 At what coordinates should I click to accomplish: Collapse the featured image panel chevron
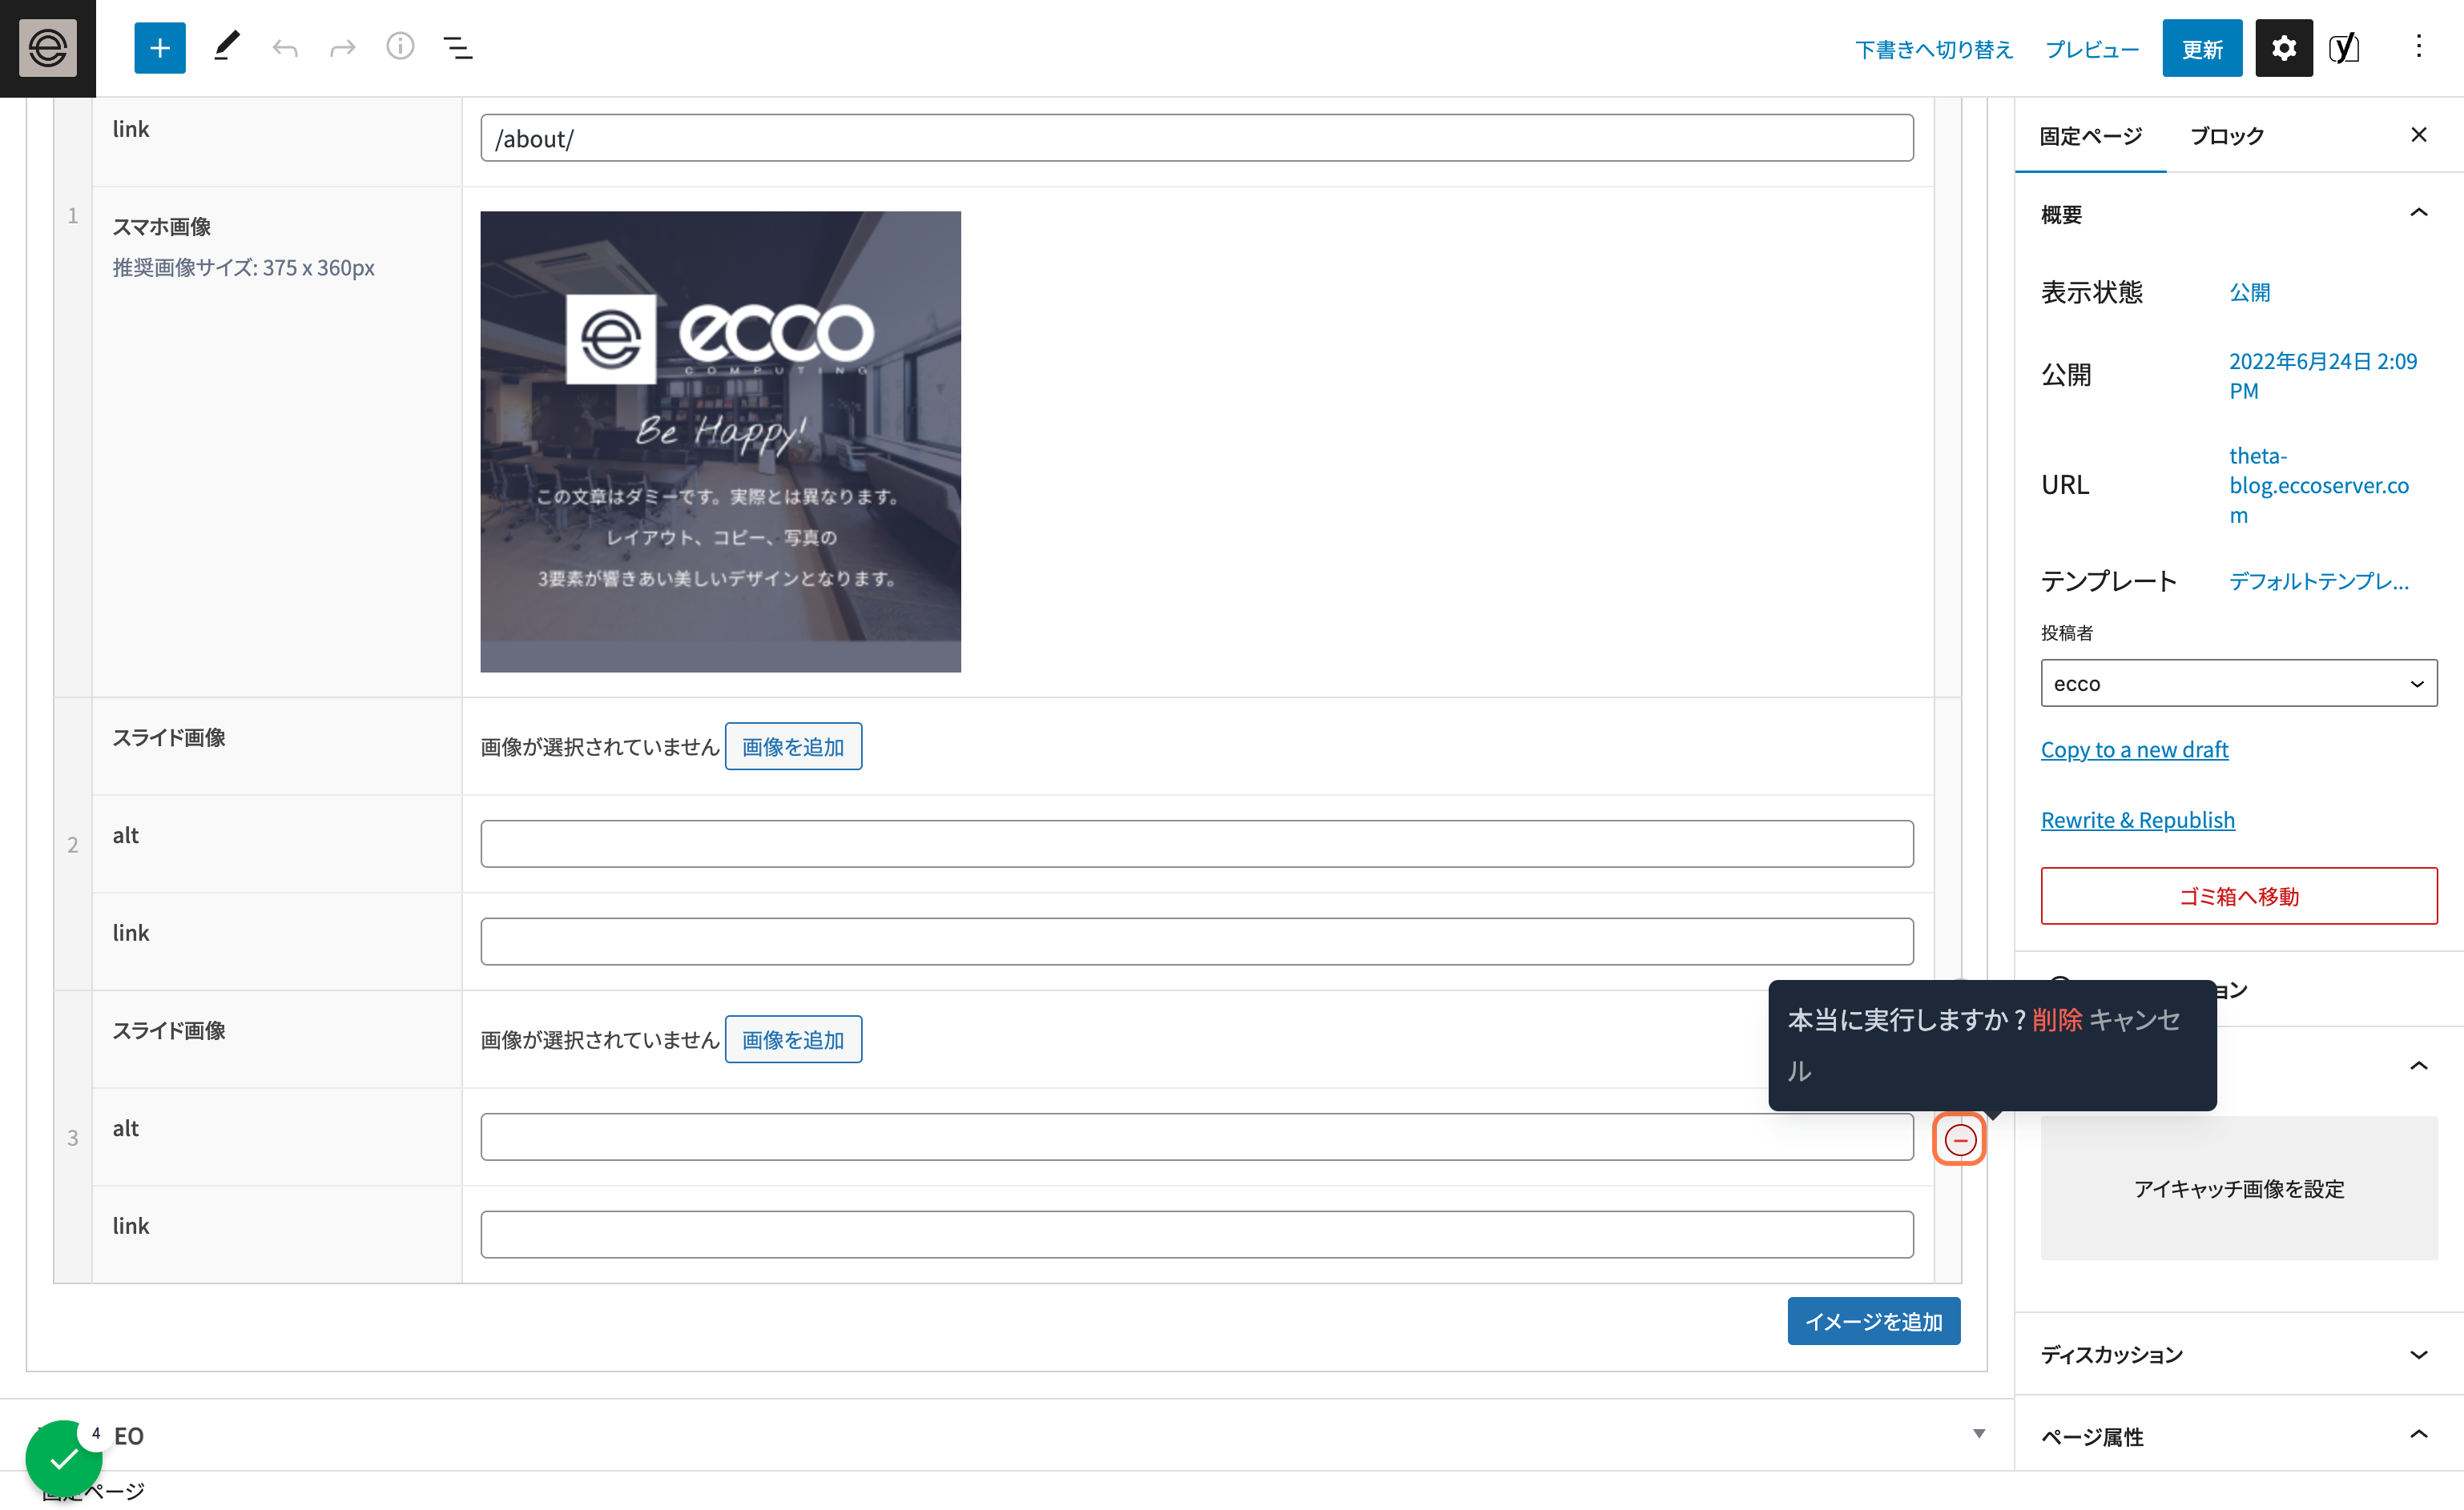(2418, 1066)
